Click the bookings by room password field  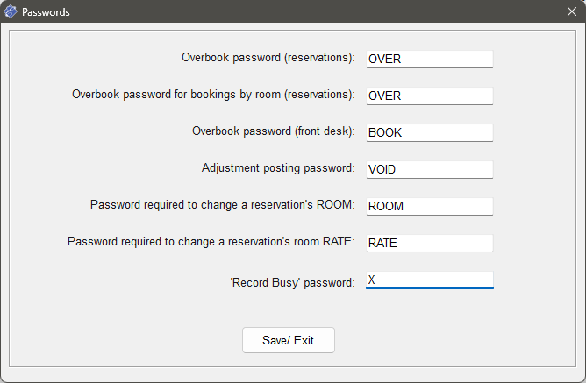click(429, 96)
